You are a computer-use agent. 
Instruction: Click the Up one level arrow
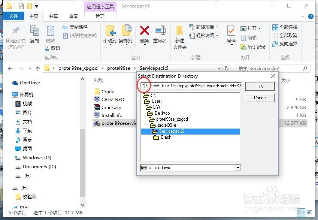pos(38,69)
